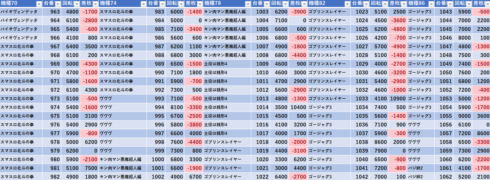Open 台番 filter dropdown right of 機種70
490x180 pixels.
tap(57, 4)
